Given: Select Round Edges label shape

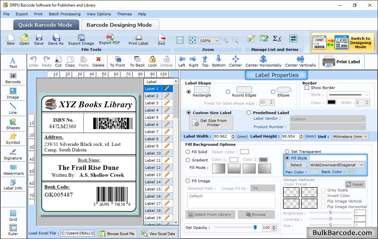Looking at the screenshot, I should coord(228,92).
